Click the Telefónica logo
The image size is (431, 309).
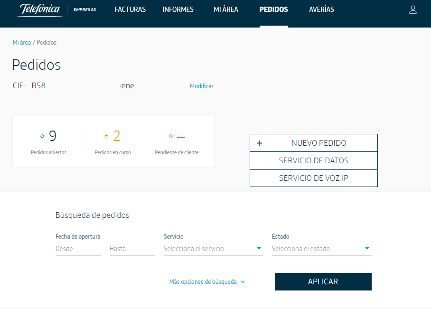39,9
